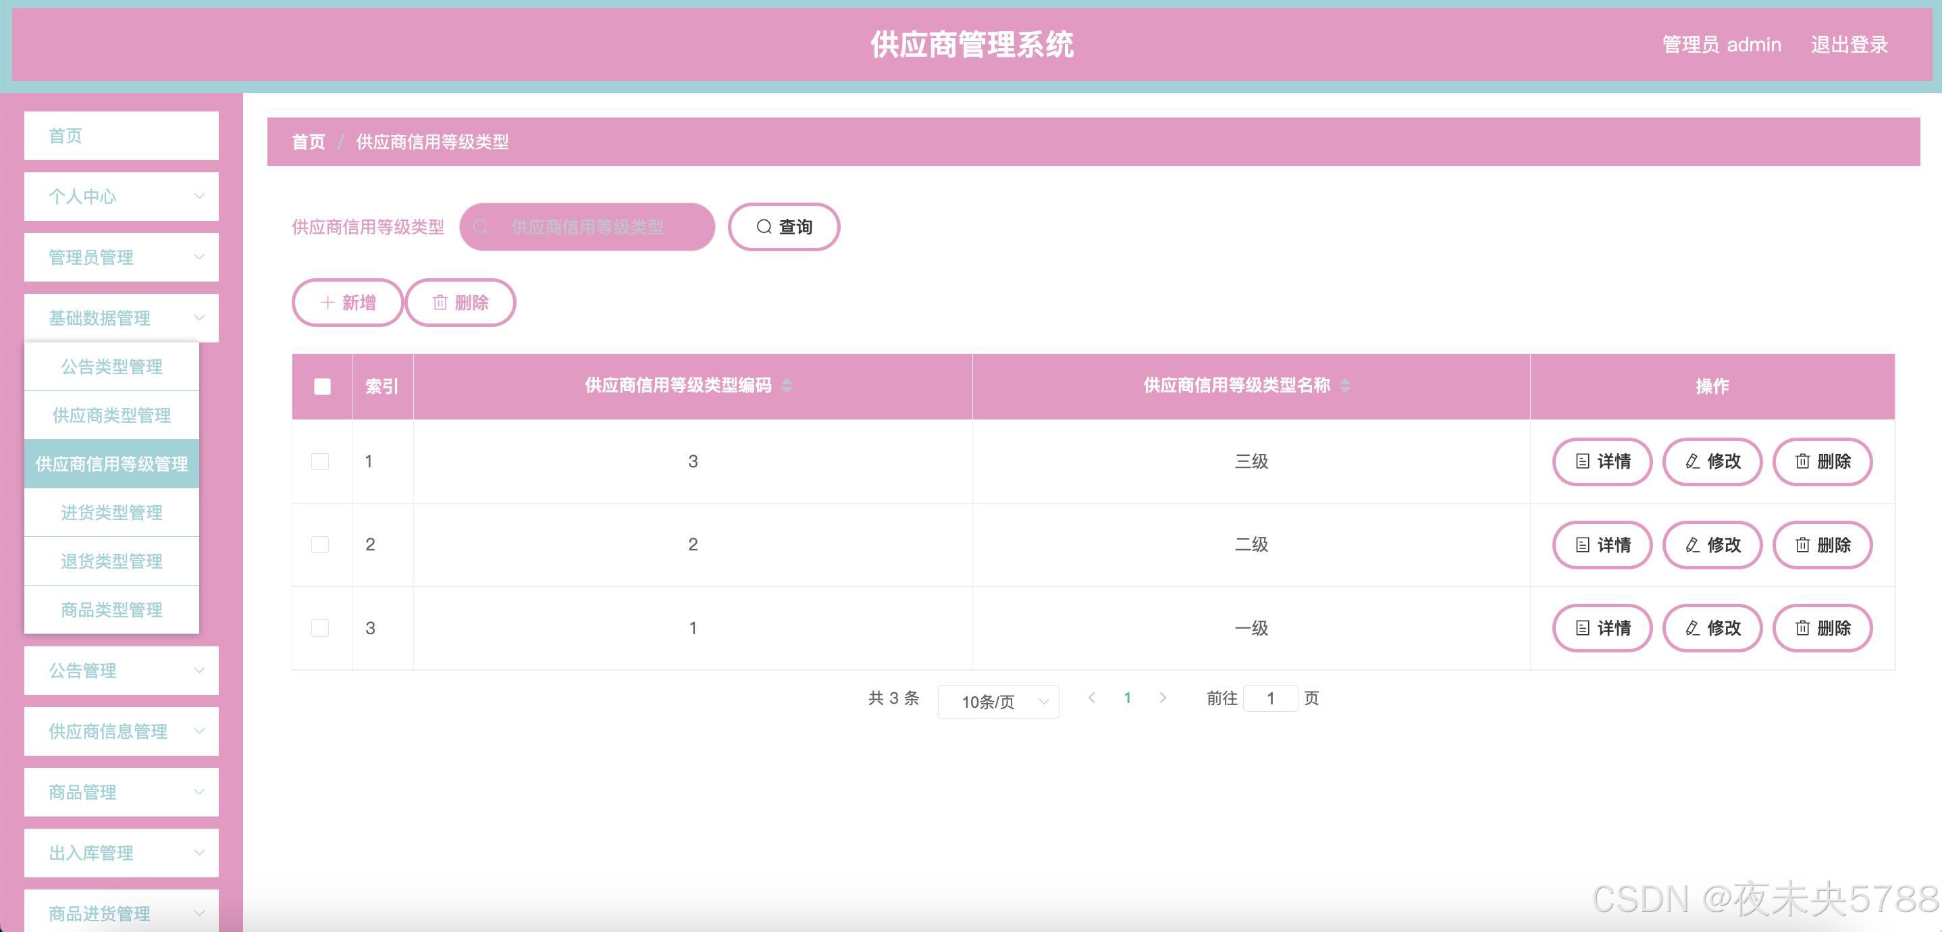Image resolution: width=1942 pixels, height=932 pixels.
Task: Click 退出登录 in the header
Action: pyautogui.click(x=1849, y=45)
